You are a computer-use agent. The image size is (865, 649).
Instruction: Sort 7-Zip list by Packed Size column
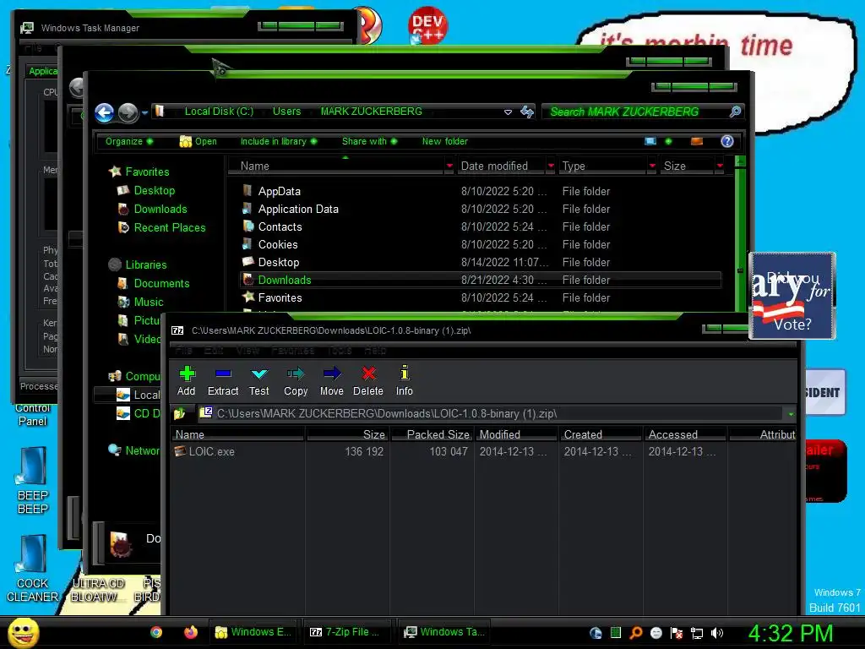pos(432,434)
